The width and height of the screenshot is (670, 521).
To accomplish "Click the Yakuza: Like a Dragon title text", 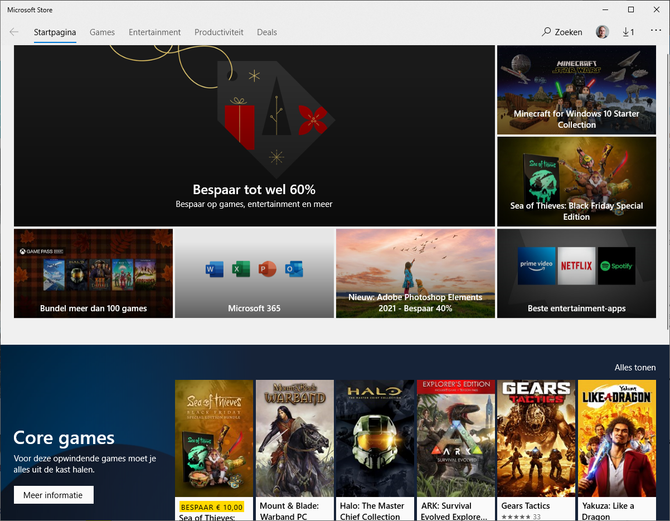I will 608,511.
